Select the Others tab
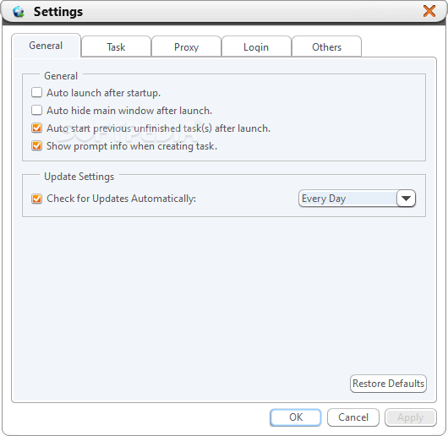The image size is (448, 436). pos(326,46)
